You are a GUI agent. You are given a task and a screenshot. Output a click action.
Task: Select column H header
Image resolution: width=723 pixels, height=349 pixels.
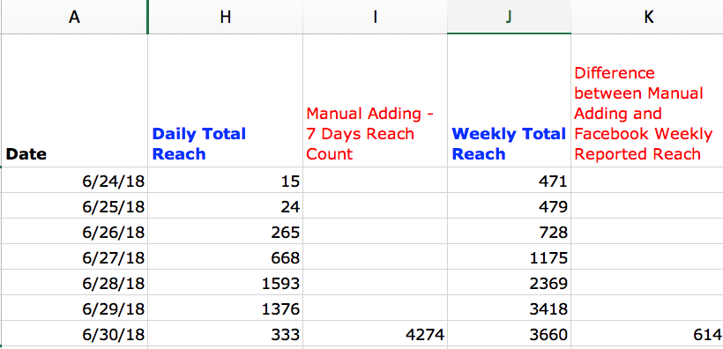225,17
